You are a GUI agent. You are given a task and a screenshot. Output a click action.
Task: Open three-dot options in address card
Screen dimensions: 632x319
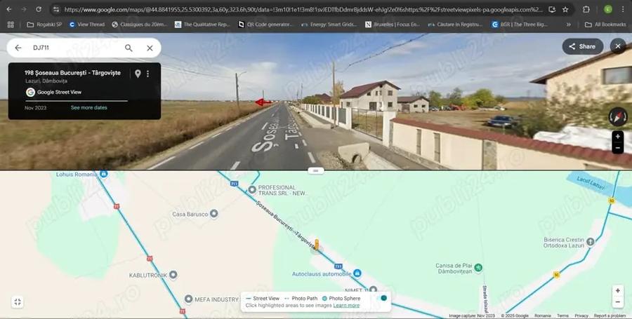click(x=148, y=74)
